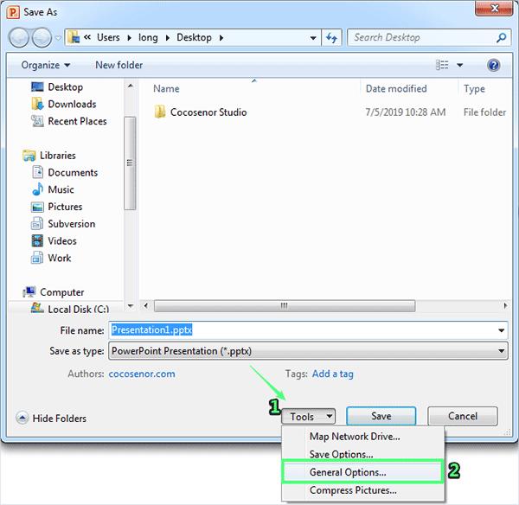
Task: Click the horizontal scroll right arrow
Action: 505,305
